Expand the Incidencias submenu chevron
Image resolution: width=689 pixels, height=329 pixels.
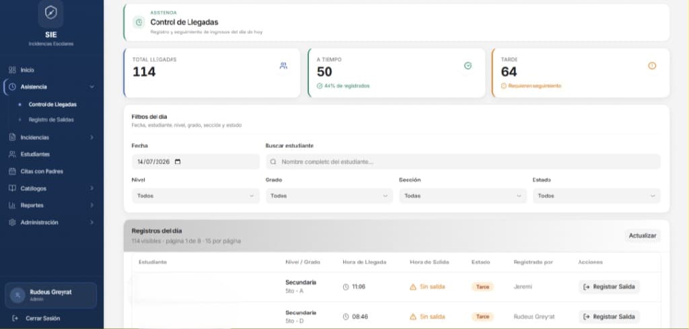pyautogui.click(x=92, y=137)
